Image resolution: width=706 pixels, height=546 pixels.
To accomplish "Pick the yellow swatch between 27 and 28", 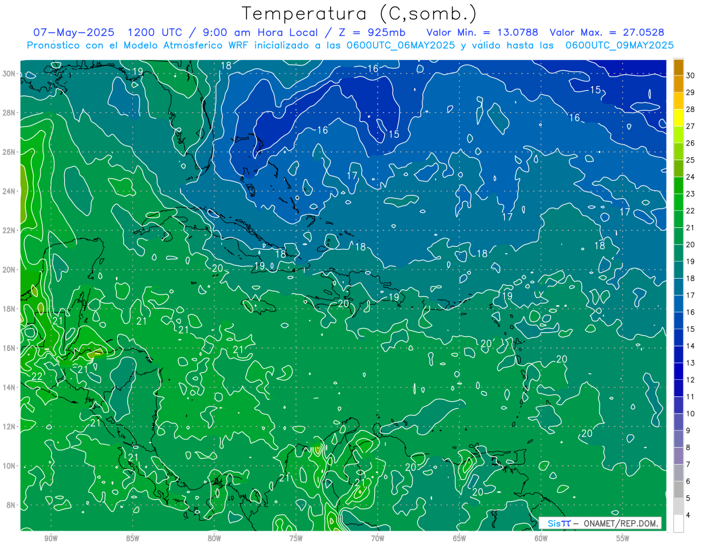I will [678, 118].
